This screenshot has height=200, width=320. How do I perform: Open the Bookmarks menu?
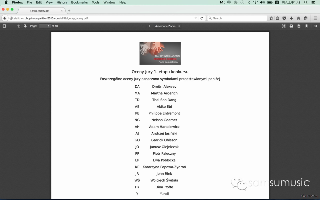(x=79, y=2)
